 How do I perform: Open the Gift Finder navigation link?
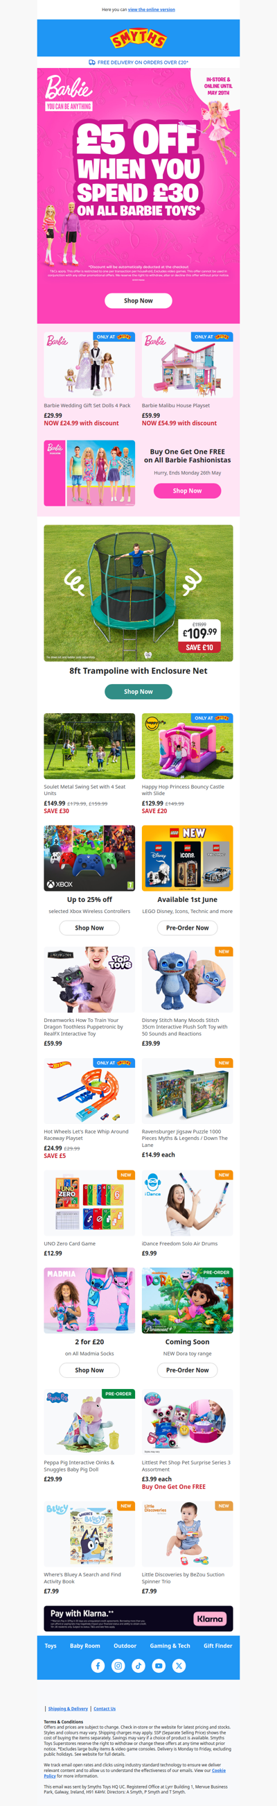(x=217, y=1645)
